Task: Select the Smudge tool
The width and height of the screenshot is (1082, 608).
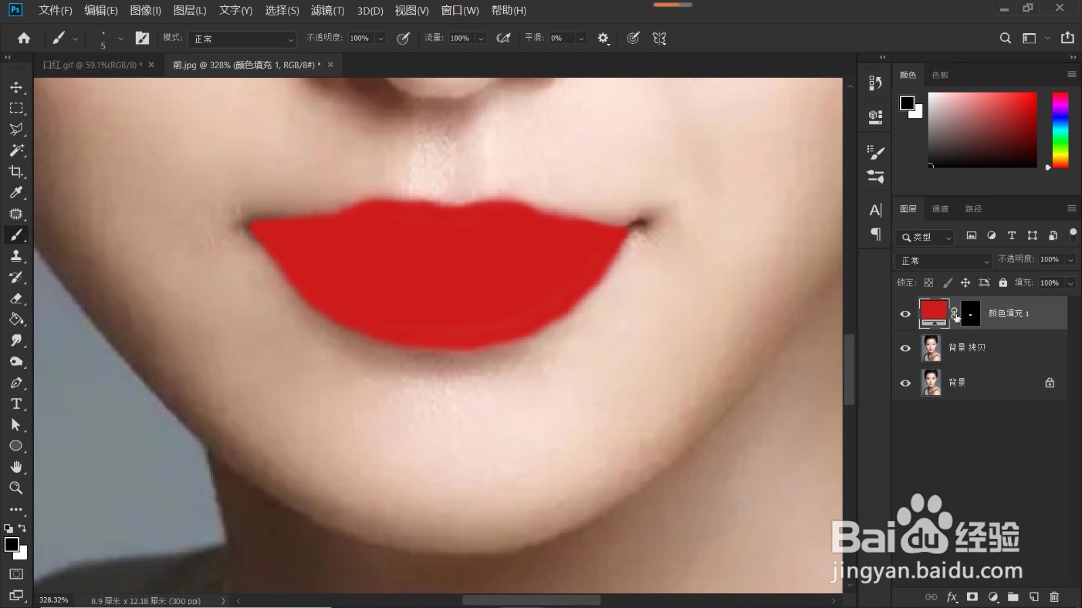Action: 16,340
